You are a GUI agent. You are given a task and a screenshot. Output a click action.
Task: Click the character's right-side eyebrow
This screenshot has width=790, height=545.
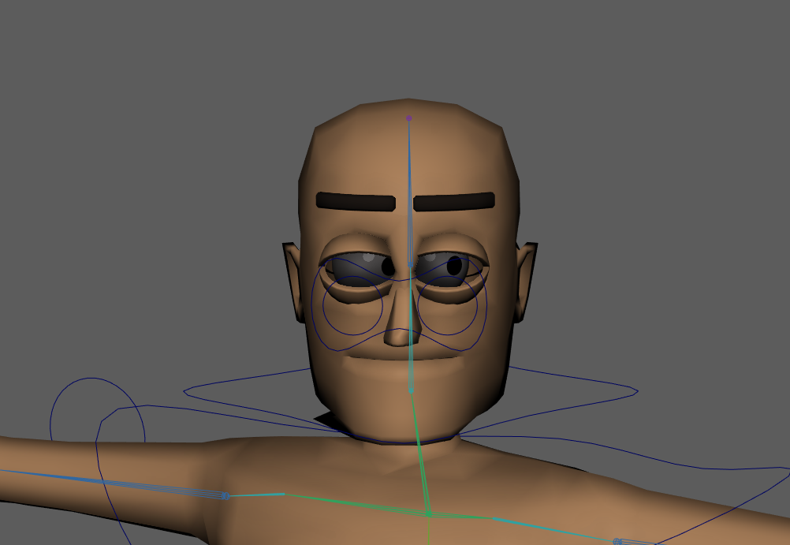[x=454, y=202]
